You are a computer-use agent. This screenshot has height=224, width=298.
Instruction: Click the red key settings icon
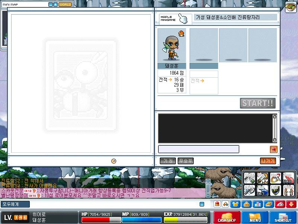280,204
